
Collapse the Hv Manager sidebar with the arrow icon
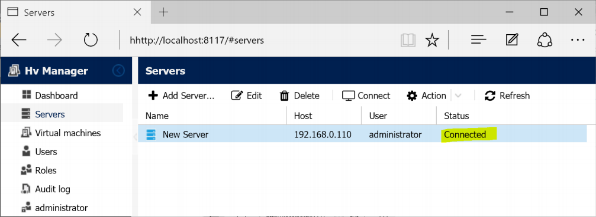(x=118, y=70)
